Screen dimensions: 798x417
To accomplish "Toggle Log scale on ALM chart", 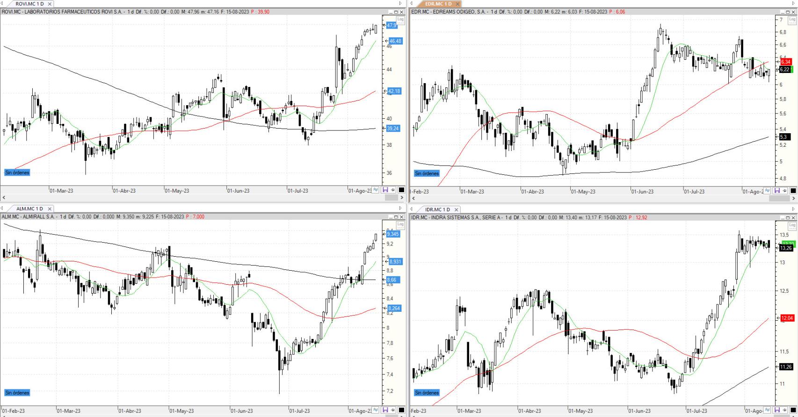I will [x=400, y=224].
